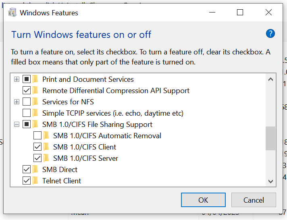
Task: Enable the Simple TCPIP services checkbox
Action: (27, 113)
